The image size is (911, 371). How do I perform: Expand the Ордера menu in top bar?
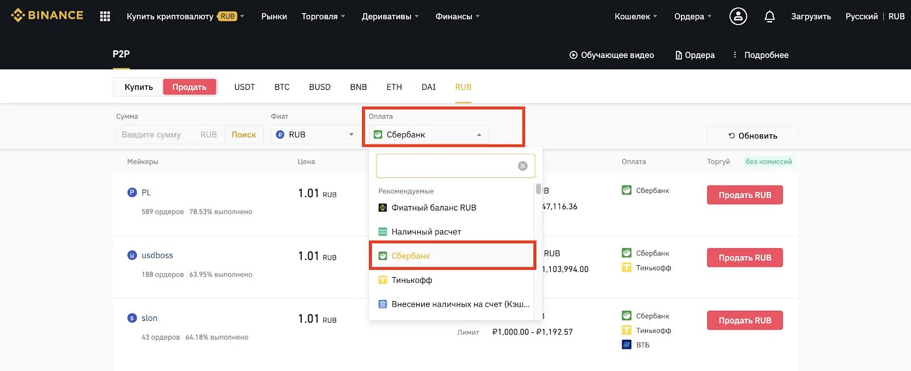click(692, 17)
